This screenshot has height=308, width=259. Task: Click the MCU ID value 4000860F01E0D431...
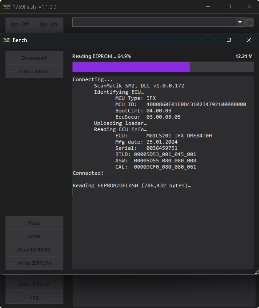196,104
